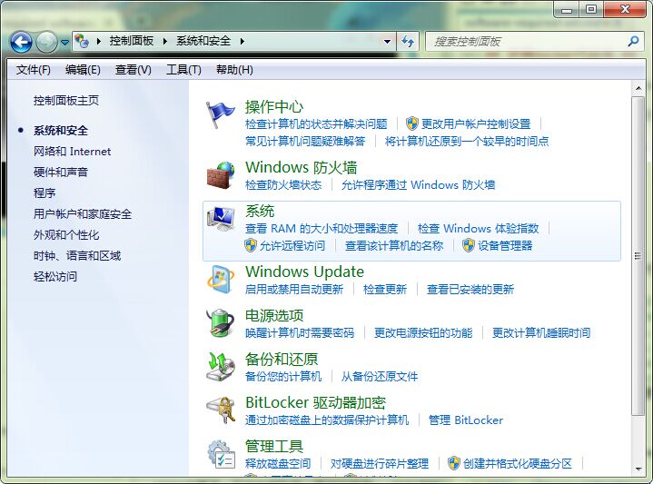The height and width of the screenshot is (484, 653).
Task: Open the 查看(V) menu
Action: tap(134, 70)
